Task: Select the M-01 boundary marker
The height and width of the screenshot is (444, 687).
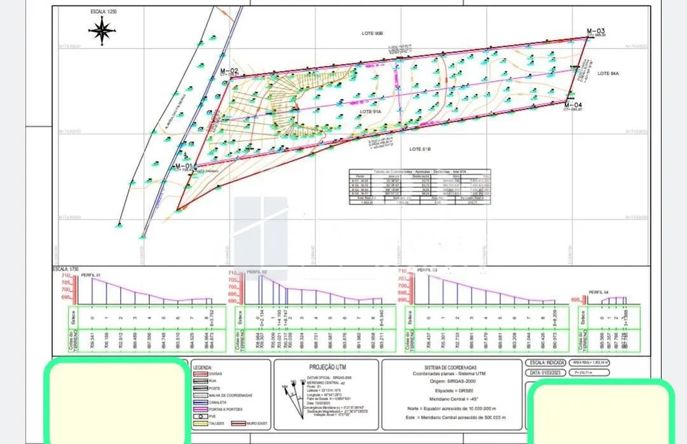Action: click(x=183, y=166)
